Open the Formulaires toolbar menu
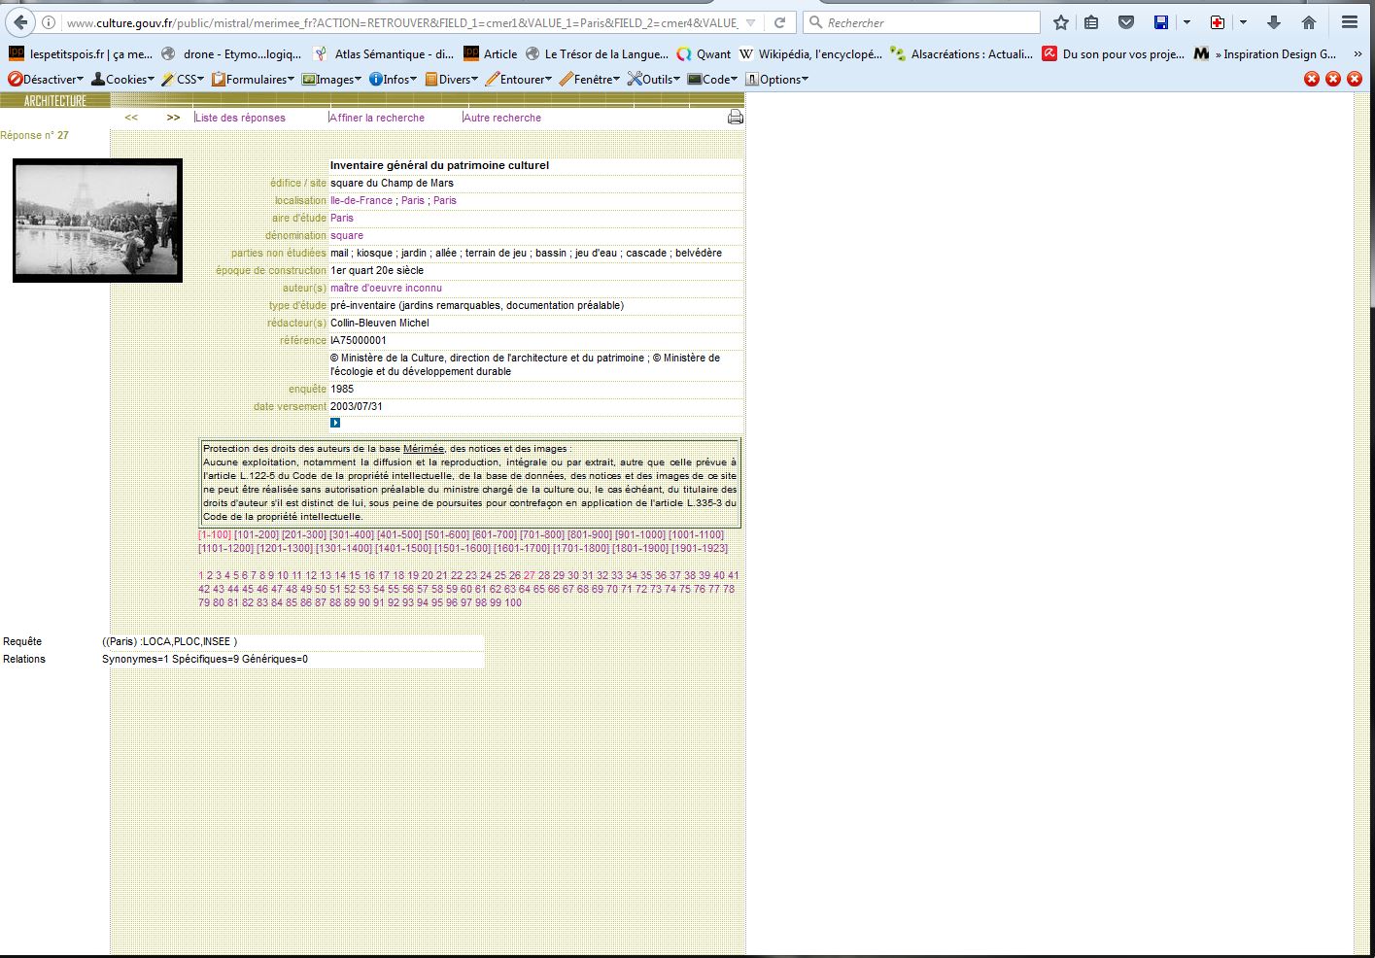This screenshot has width=1375, height=958. pyautogui.click(x=253, y=80)
